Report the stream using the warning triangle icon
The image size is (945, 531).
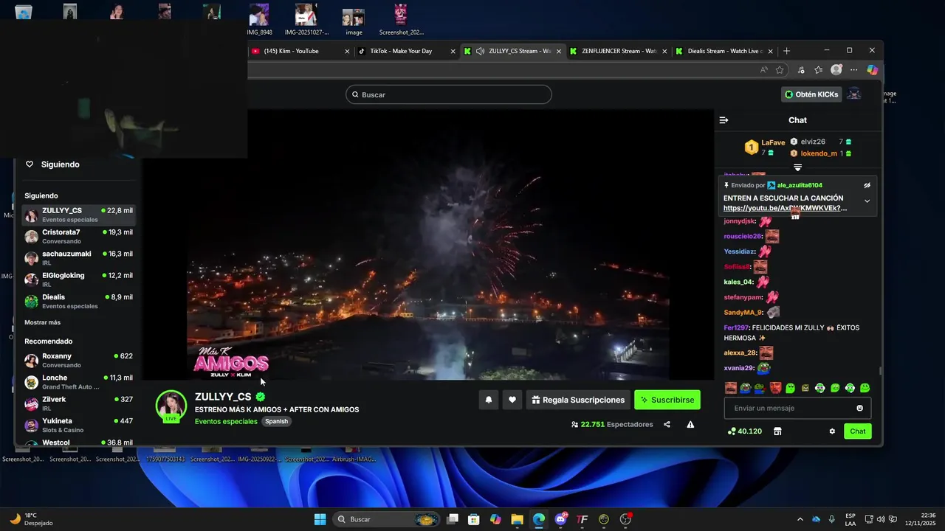(690, 425)
